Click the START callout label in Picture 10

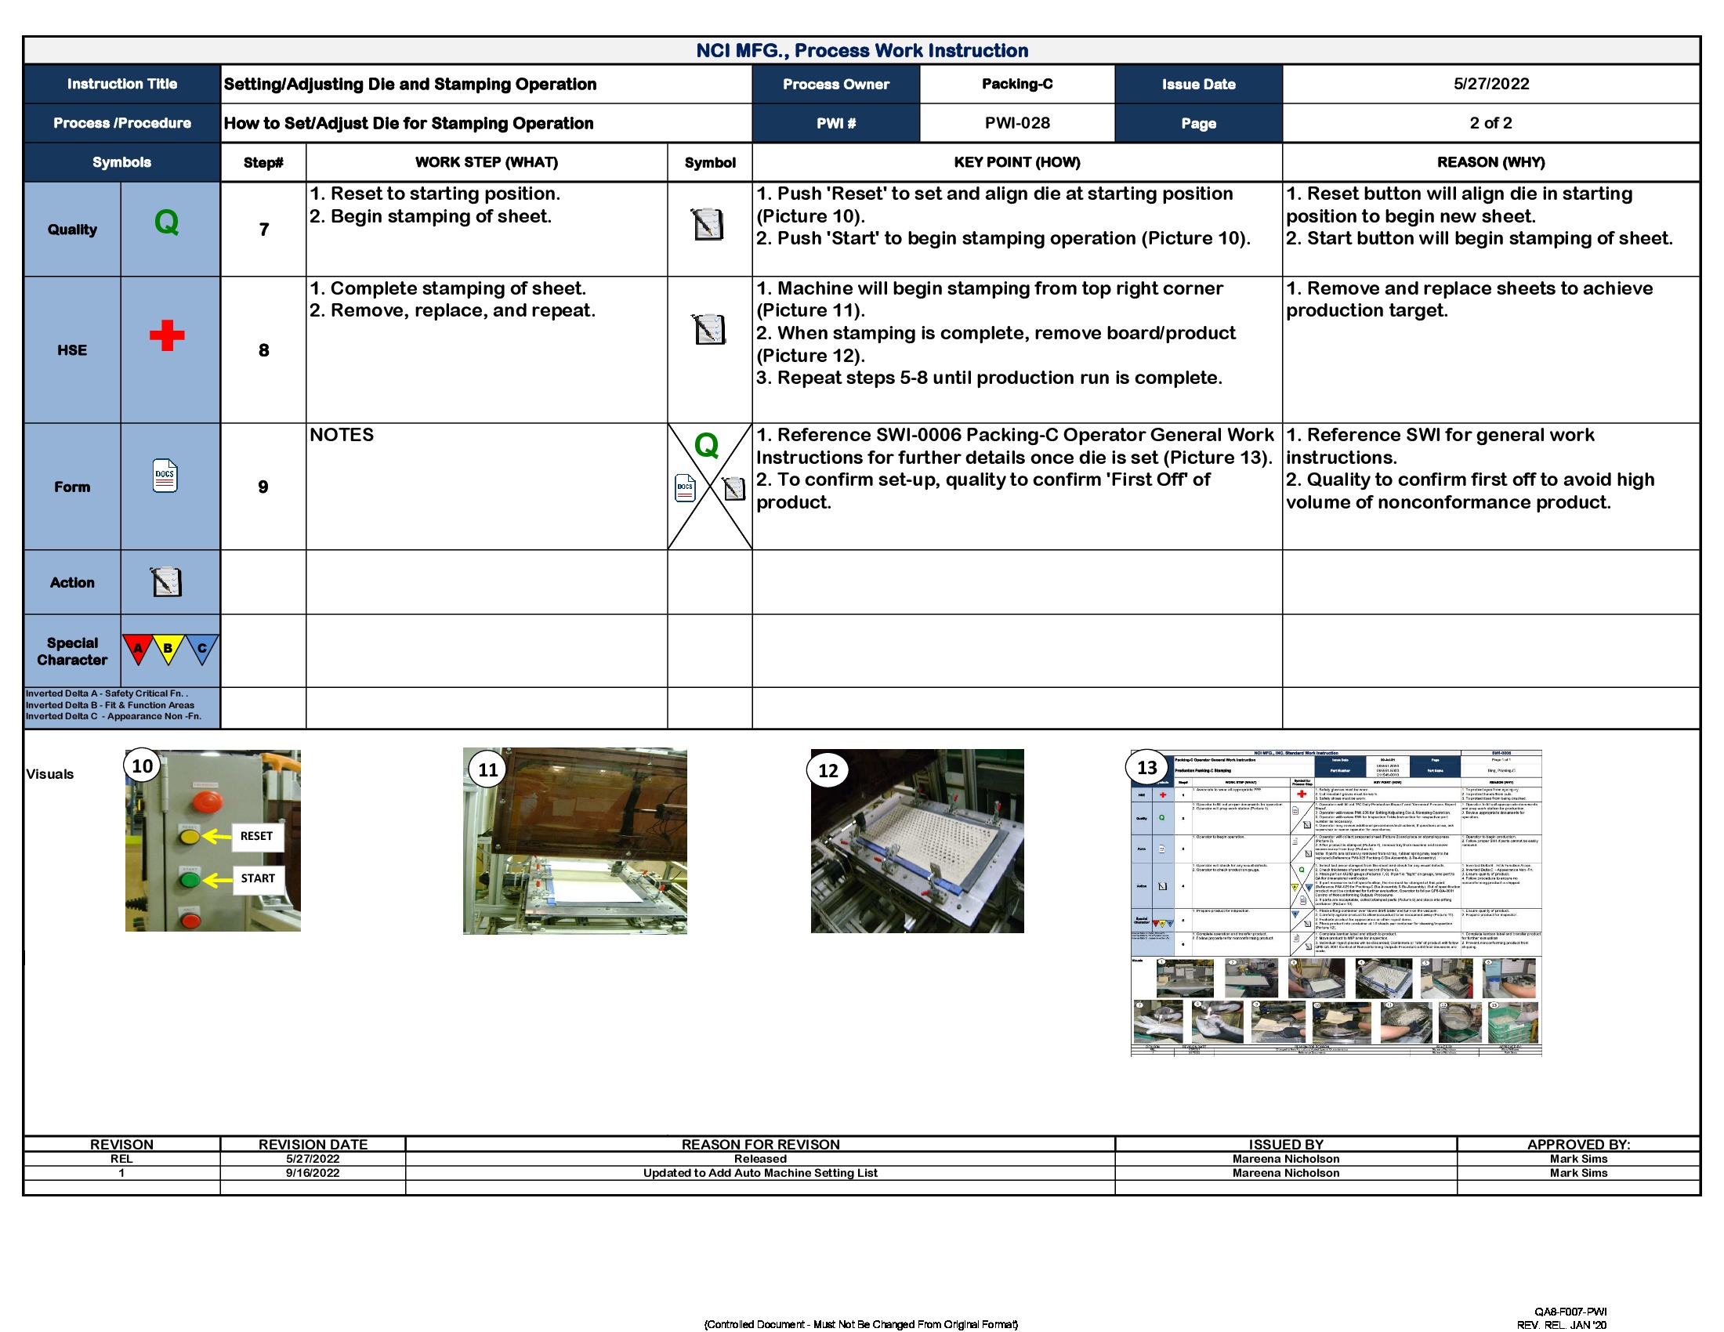[x=255, y=878]
